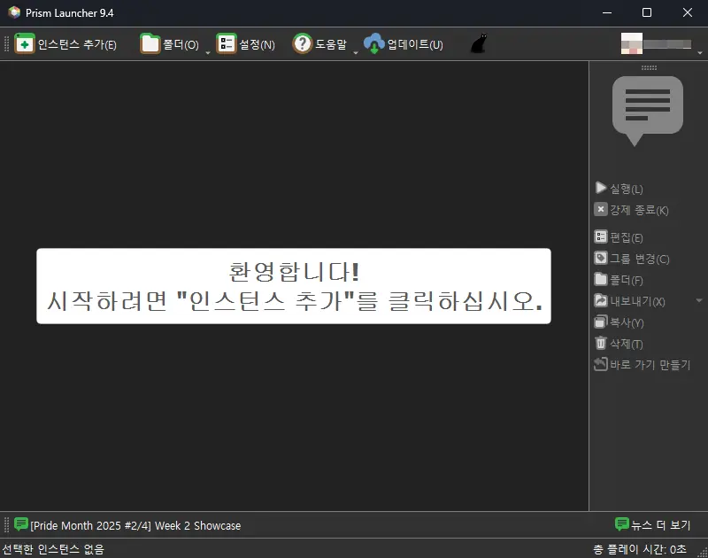Click the main toolbar grip handle
Image resolution: width=708 pixels, height=558 pixels.
tap(6, 43)
